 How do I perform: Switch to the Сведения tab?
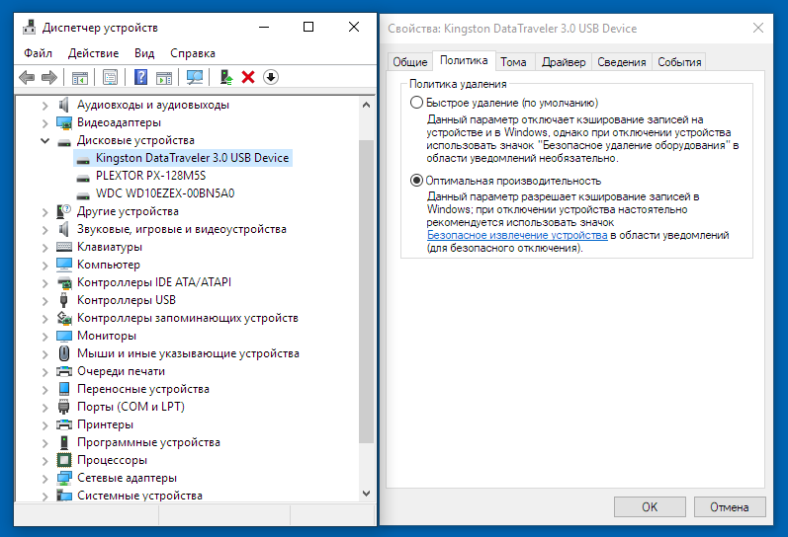pyautogui.click(x=622, y=62)
